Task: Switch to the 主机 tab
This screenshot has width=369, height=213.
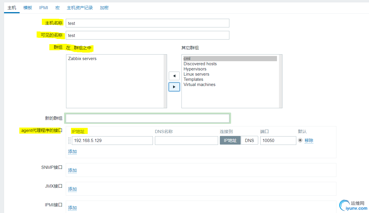Action: click(x=12, y=8)
